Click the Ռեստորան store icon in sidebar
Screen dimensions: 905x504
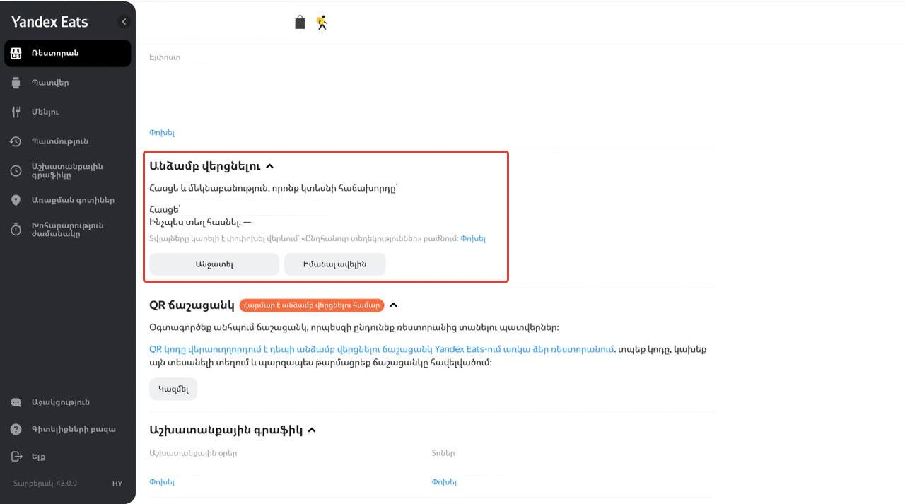[16, 54]
